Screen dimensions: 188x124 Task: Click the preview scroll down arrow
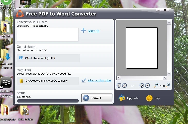click(x=169, y=74)
